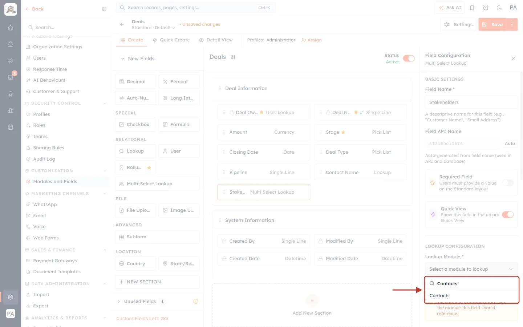Click Add New Section placeholder
The height and width of the screenshot is (327, 523).
[x=312, y=306]
